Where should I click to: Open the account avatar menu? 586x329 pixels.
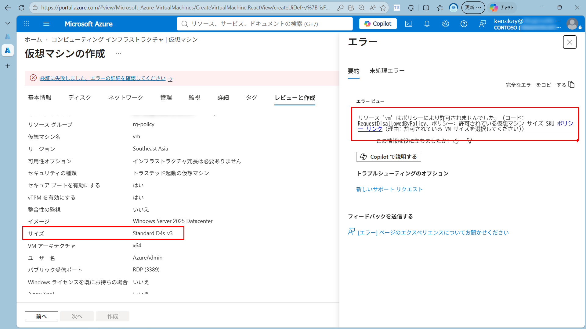(572, 24)
